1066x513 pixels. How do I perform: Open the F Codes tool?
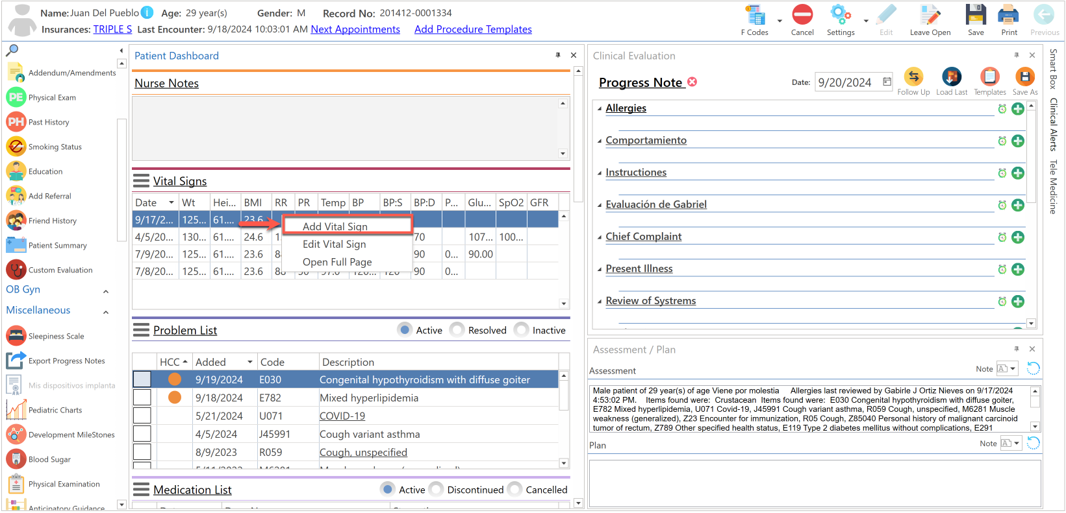point(755,16)
